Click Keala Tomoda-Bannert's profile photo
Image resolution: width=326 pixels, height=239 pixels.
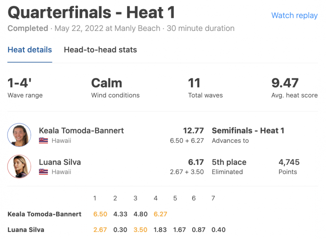[x=19, y=135]
